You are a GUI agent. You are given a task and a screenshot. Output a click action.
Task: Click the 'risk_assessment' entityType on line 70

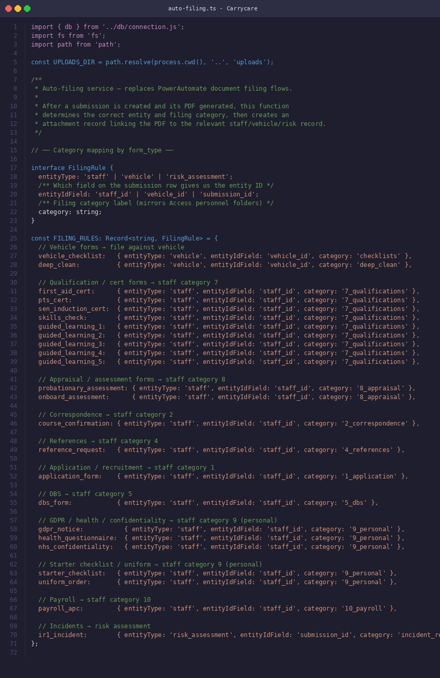(200, 634)
